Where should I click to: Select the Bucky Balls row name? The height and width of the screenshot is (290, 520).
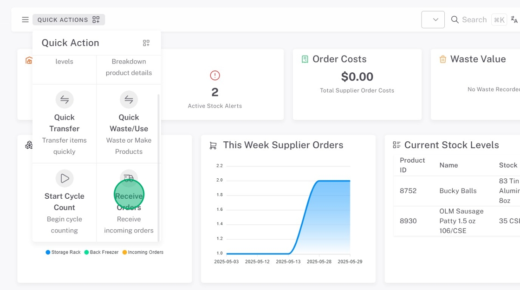tap(458, 191)
